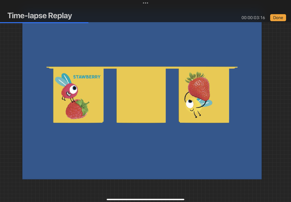Click the blue canvas background below the cups

(x=142, y=153)
